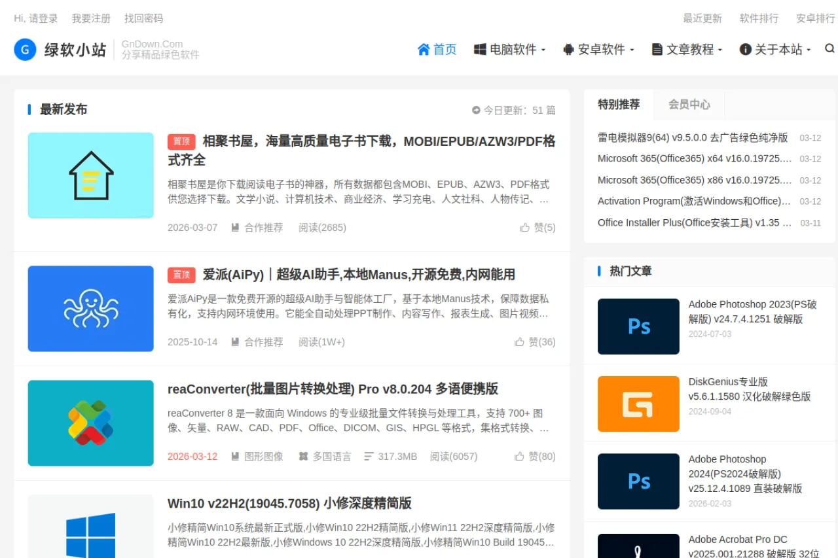Select the 特别推荐 tab
Screen dimensions: 838x558
tap(619, 103)
